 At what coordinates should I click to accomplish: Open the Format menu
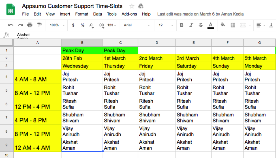[82, 14]
